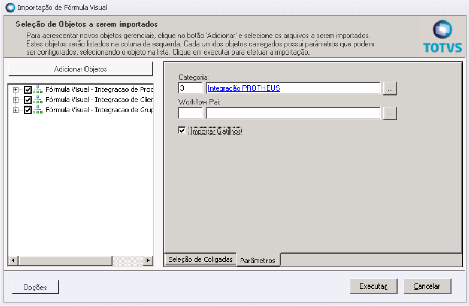469x306 pixels.
Task: Click the TOTVS logo in header
Action: click(442, 37)
